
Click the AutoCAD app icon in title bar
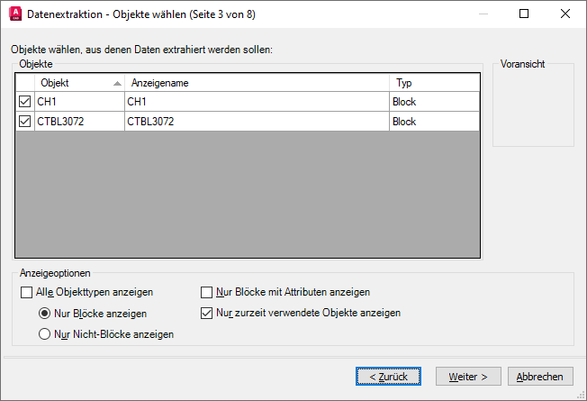[x=14, y=14]
